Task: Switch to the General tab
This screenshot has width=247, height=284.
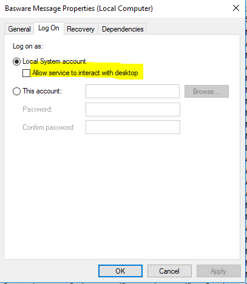Action: coord(19,29)
